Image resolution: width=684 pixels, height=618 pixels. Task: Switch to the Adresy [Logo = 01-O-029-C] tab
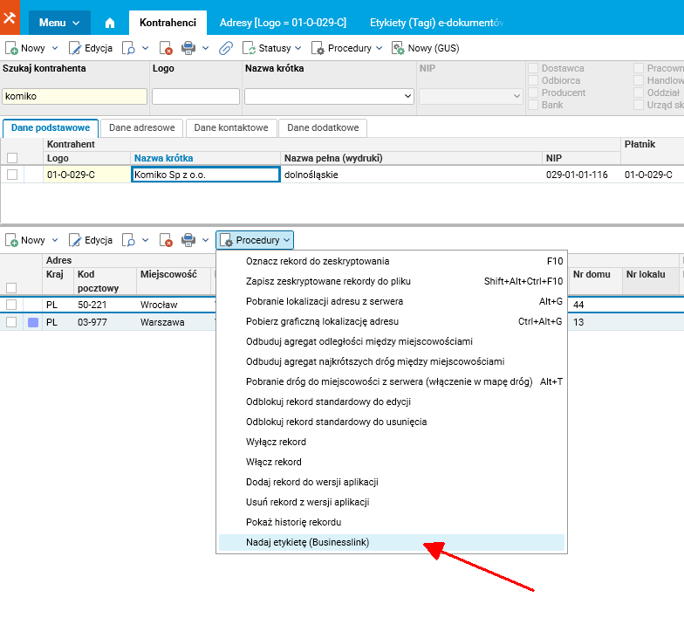(283, 23)
